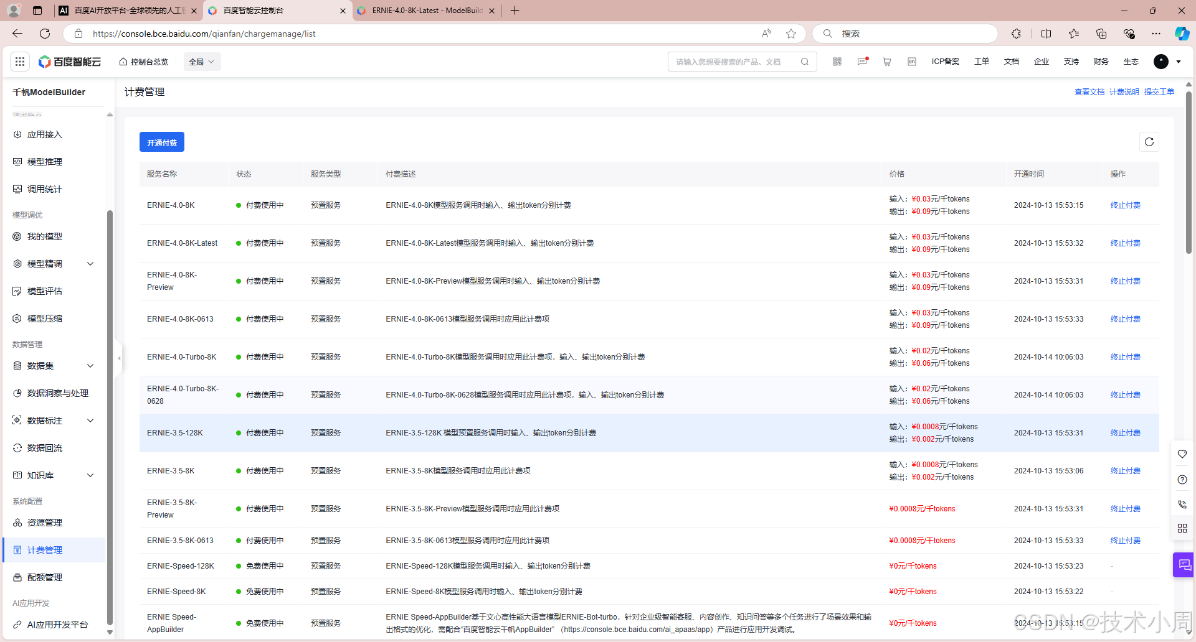1196x642 pixels.
Task: Expand 数据标注 sidebar section
Action: (x=90, y=421)
